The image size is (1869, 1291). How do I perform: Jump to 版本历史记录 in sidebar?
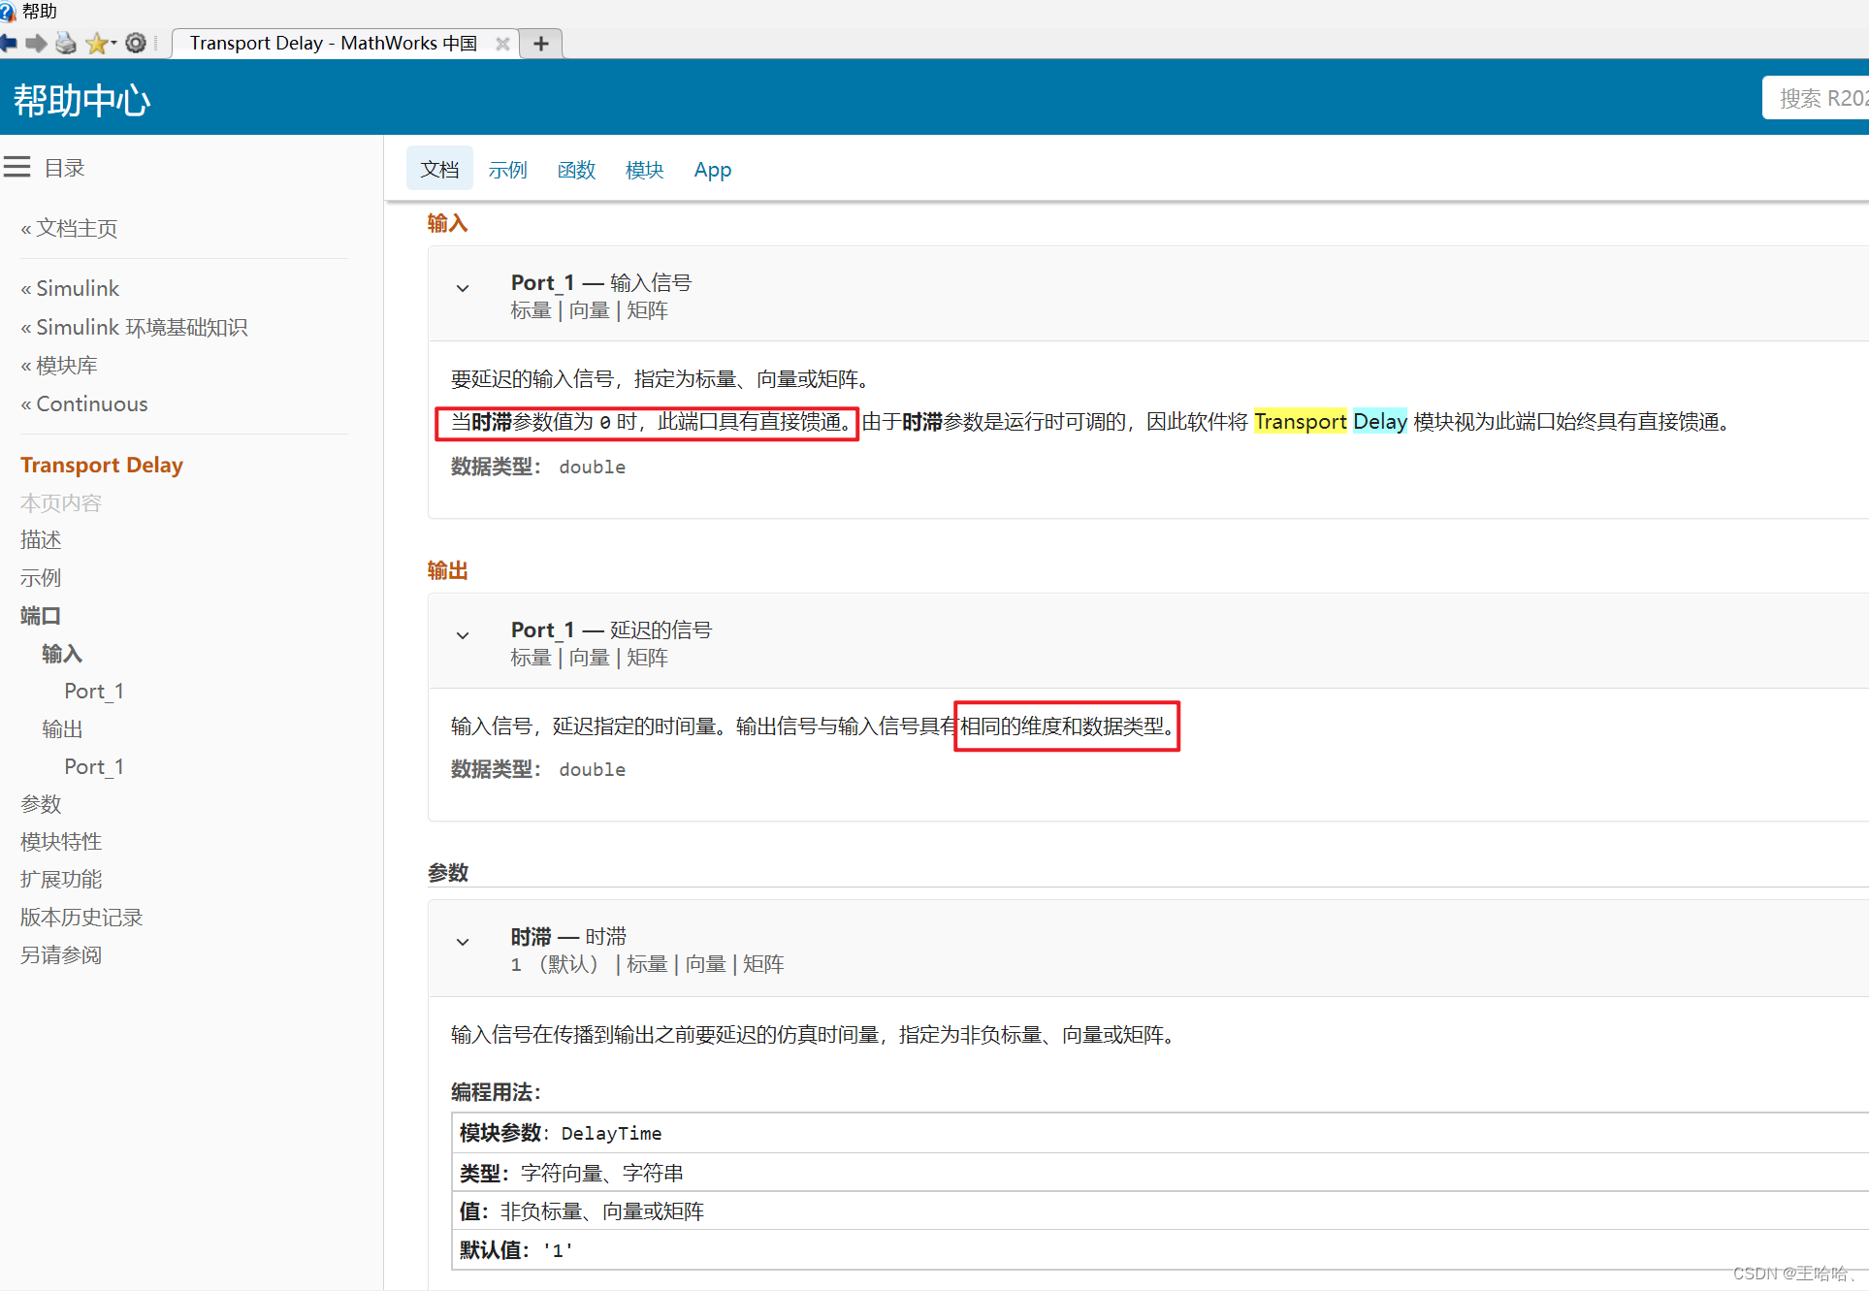pyautogui.click(x=81, y=917)
